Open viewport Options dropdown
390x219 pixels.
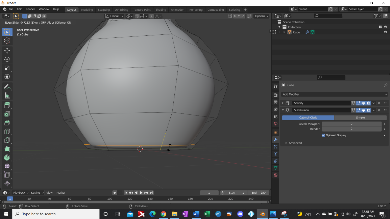click(262, 16)
